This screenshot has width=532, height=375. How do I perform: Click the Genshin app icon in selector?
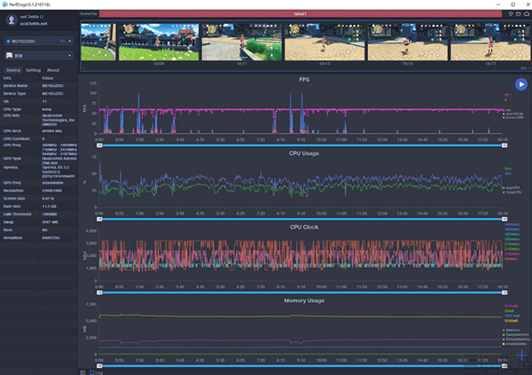click(x=9, y=54)
